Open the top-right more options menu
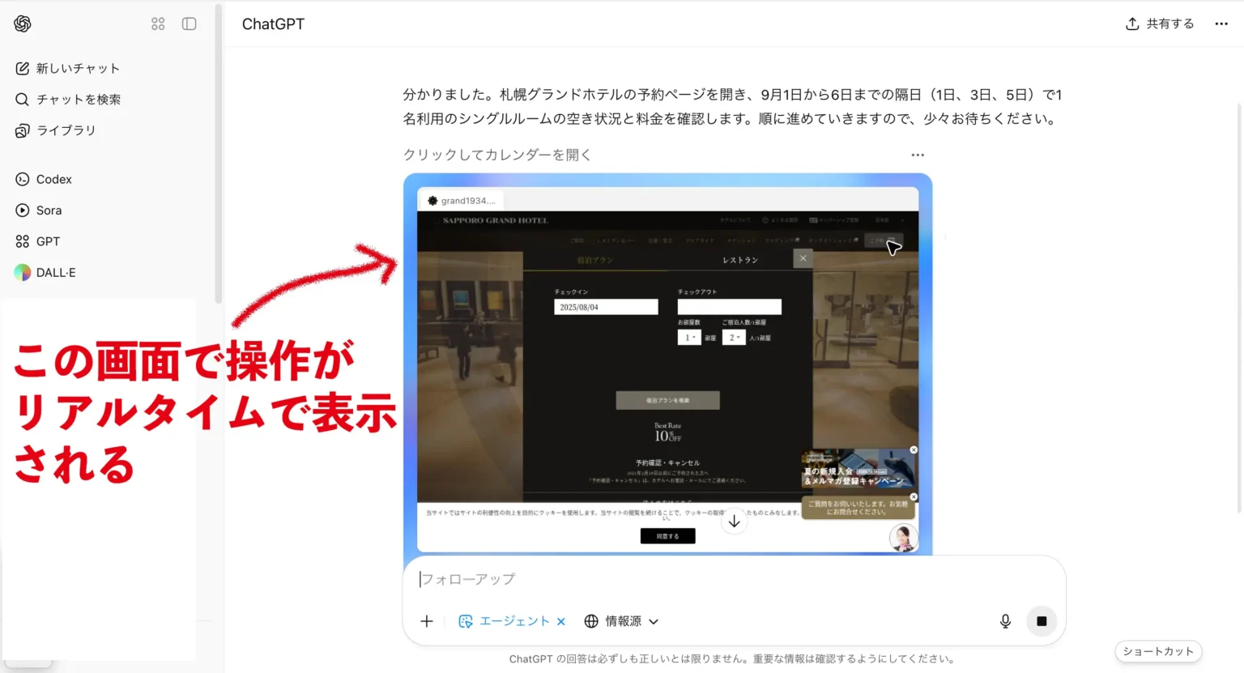This screenshot has width=1244, height=673. point(1221,24)
